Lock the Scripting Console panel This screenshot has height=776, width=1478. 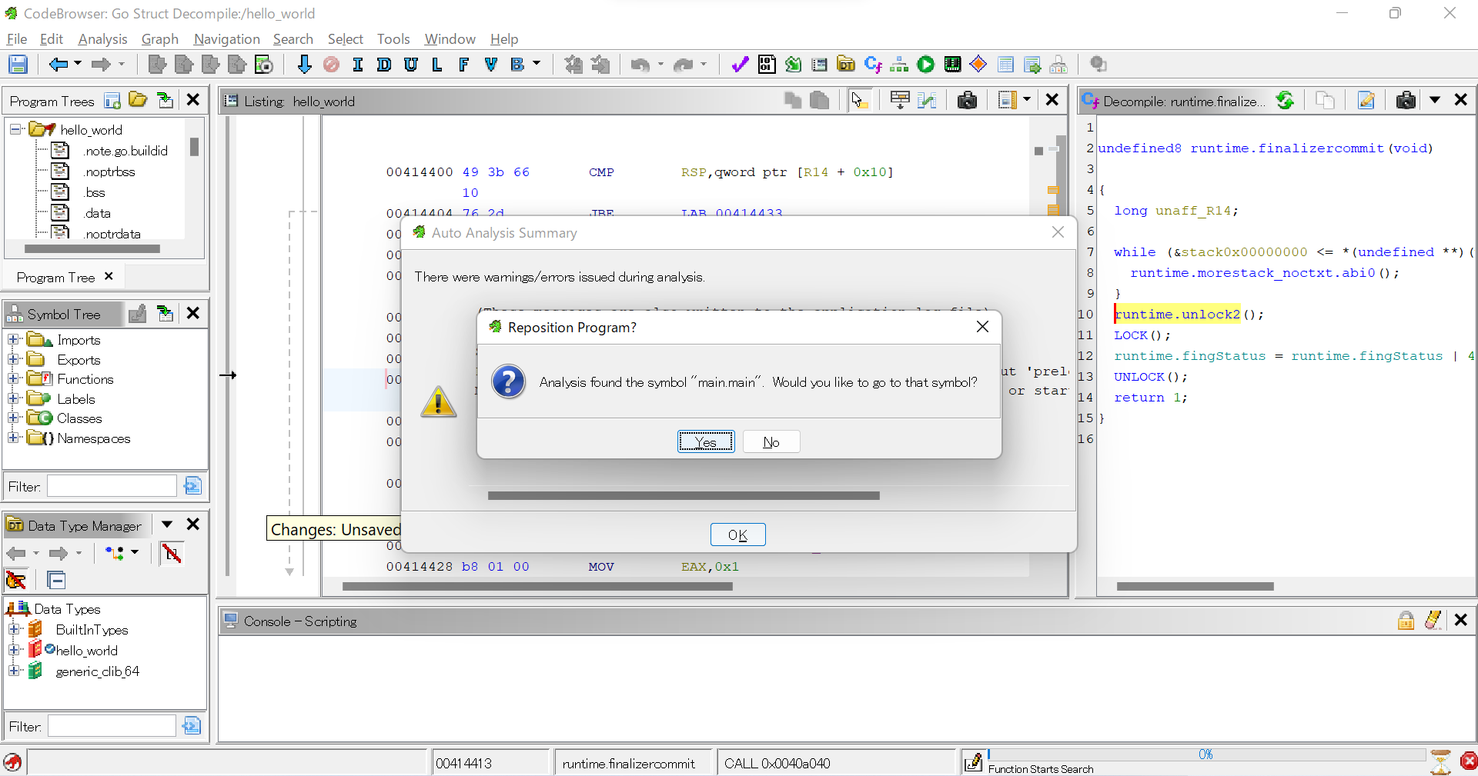(1406, 621)
